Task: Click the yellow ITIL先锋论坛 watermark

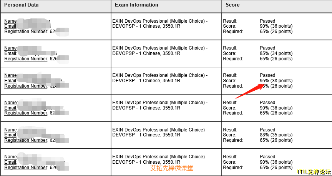Action: point(314,172)
